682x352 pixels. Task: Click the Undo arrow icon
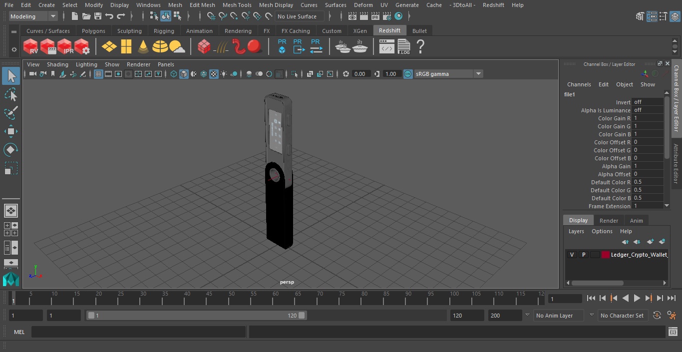click(x=109, y=16)
